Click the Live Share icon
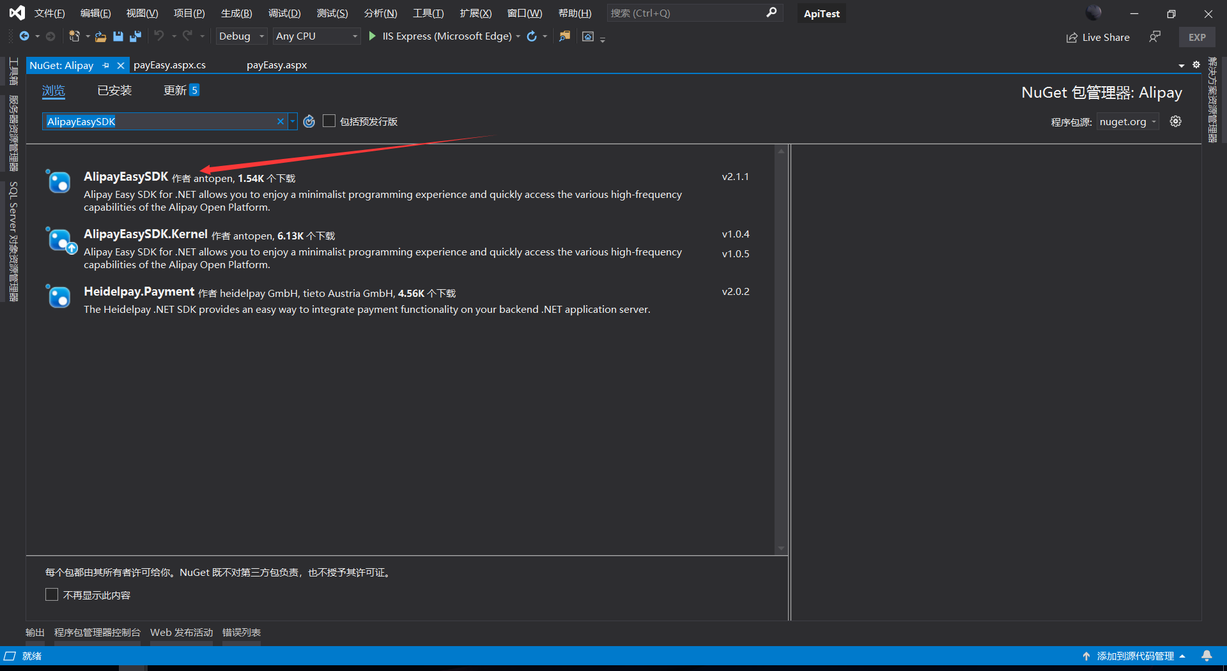 pyautogui.click(x=1072, y=38)
